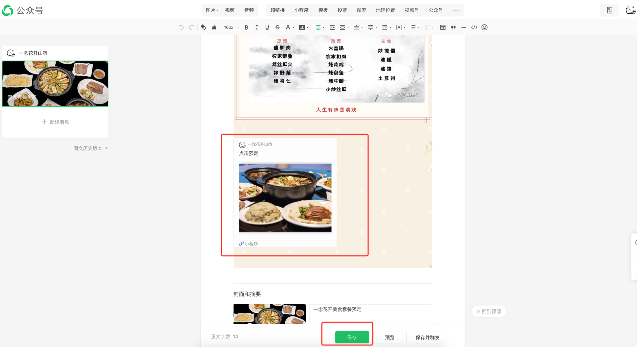
Task: Click the 公众号 toolbar option
Action: pos(436,10)
